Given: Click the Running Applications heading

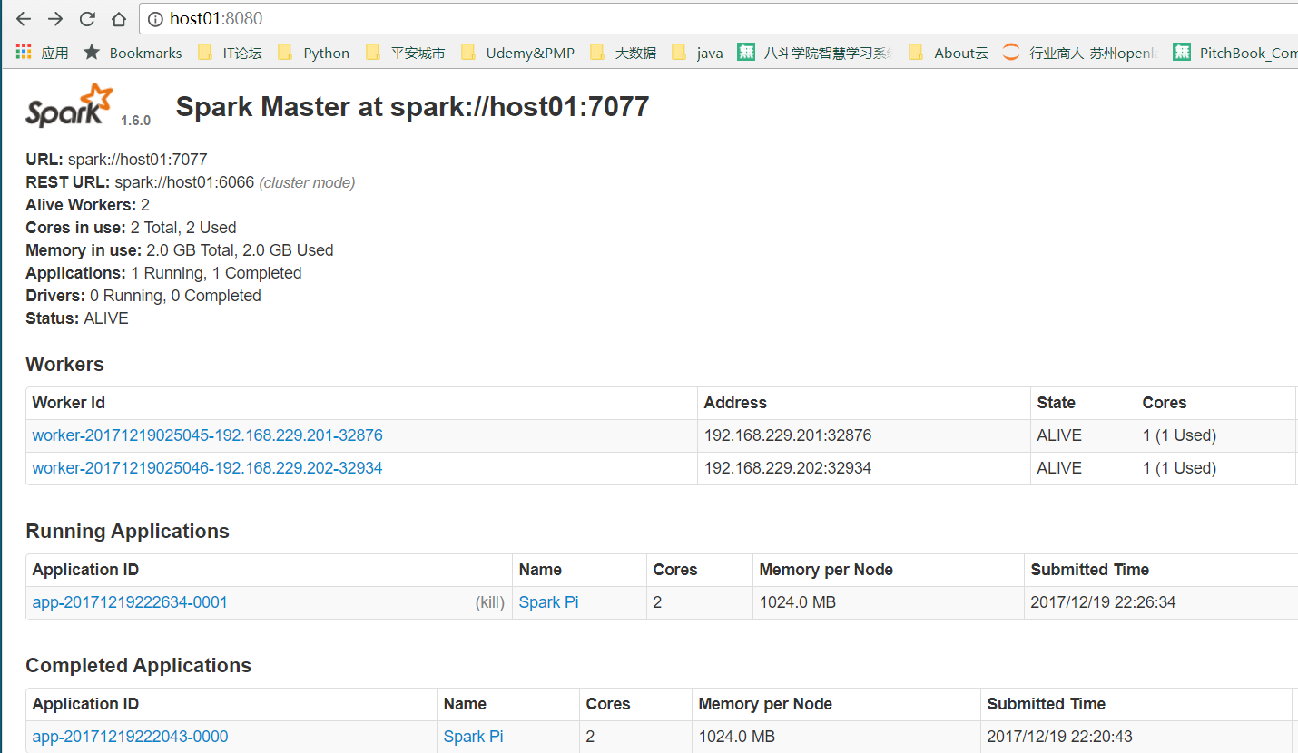Looking at the screenshot, I should point(127,532).
